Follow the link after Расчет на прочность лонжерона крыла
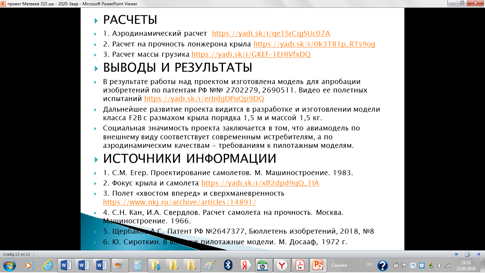485x273 pixels. point(314,44)
